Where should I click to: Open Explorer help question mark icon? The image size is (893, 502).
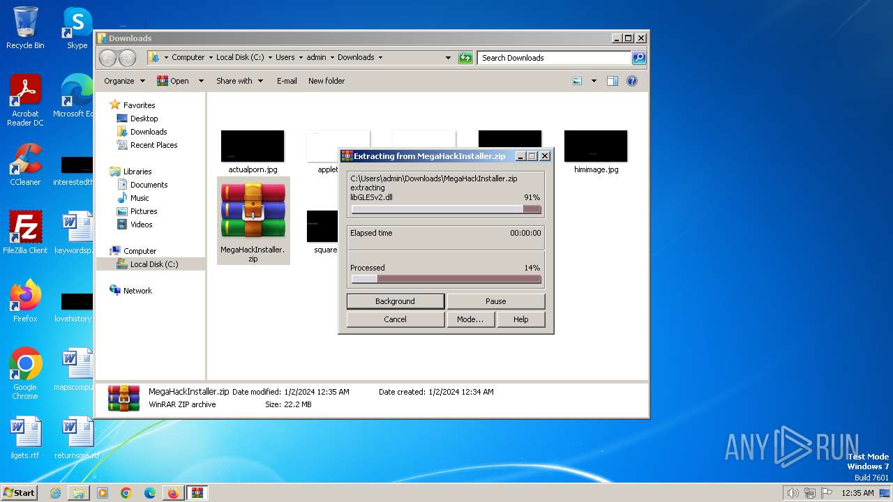coord(632,81)
